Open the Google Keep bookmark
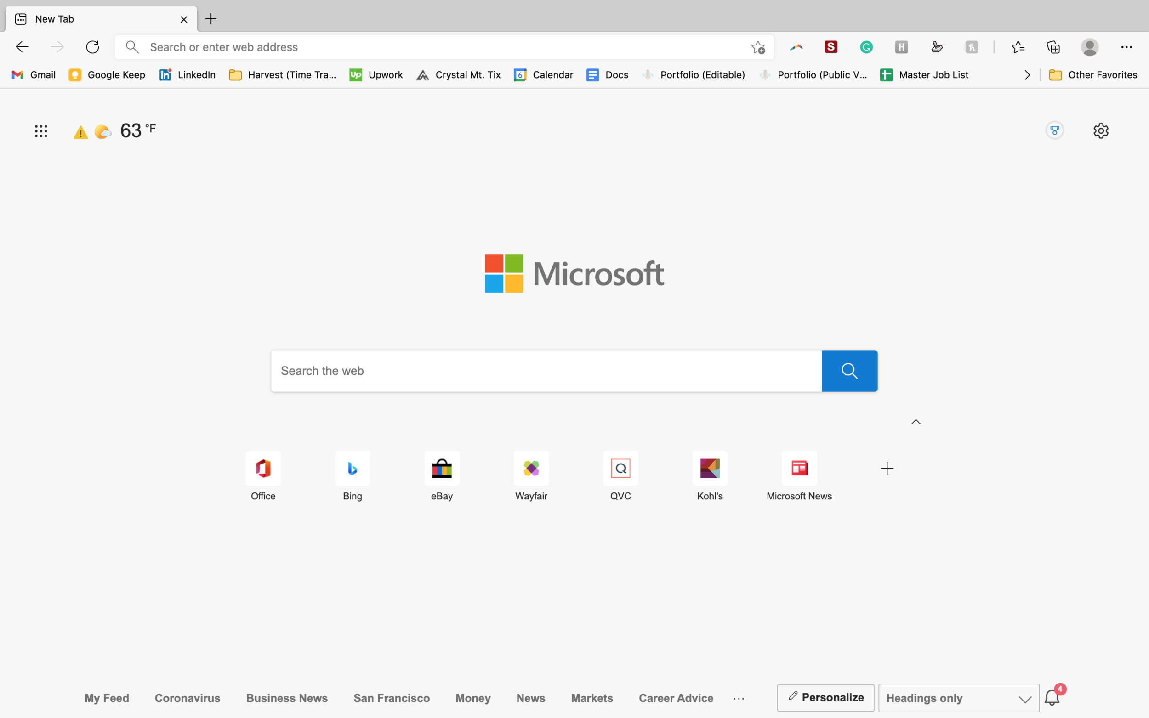 107,75
